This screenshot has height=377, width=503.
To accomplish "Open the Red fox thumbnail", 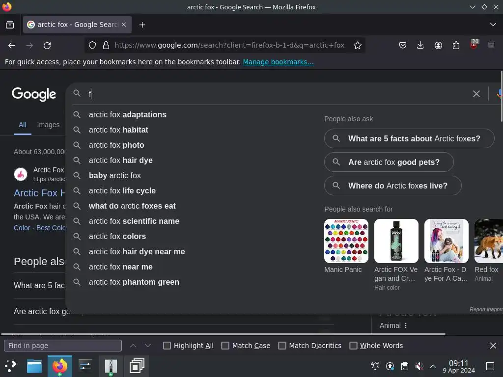I will coord(489,241).
